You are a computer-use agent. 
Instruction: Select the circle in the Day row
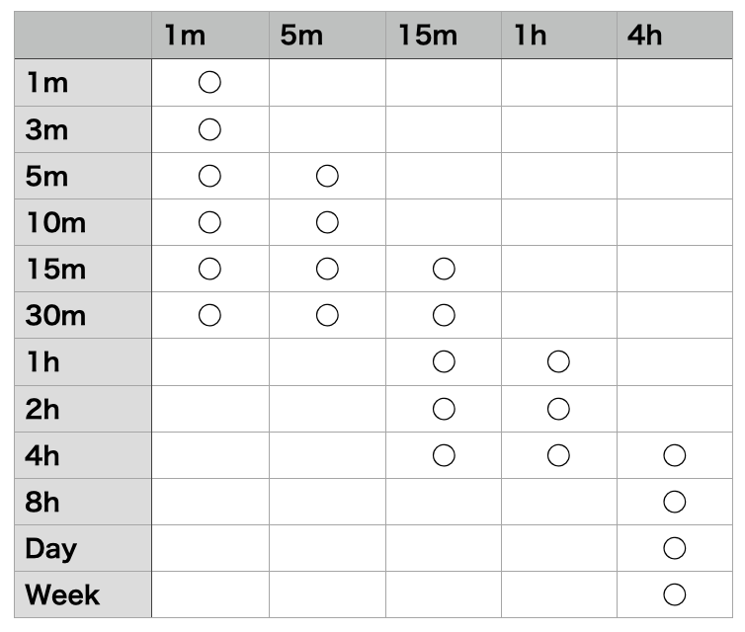pyautogui.click(x=675, y=548)
